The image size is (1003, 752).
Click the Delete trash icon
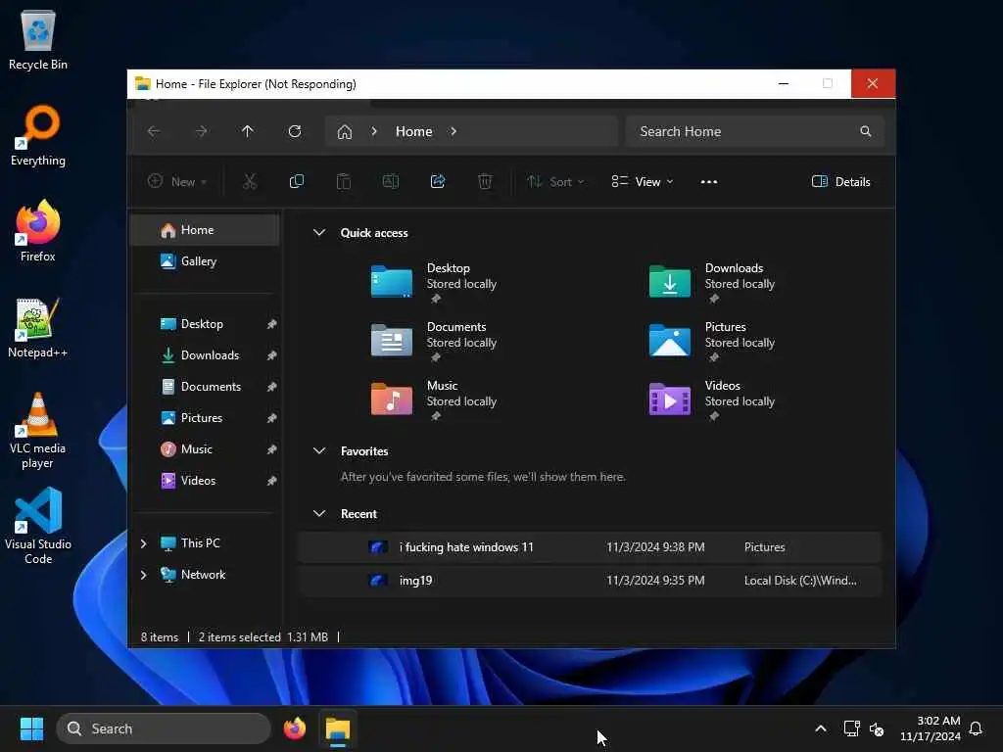click(x=485, y=181)
